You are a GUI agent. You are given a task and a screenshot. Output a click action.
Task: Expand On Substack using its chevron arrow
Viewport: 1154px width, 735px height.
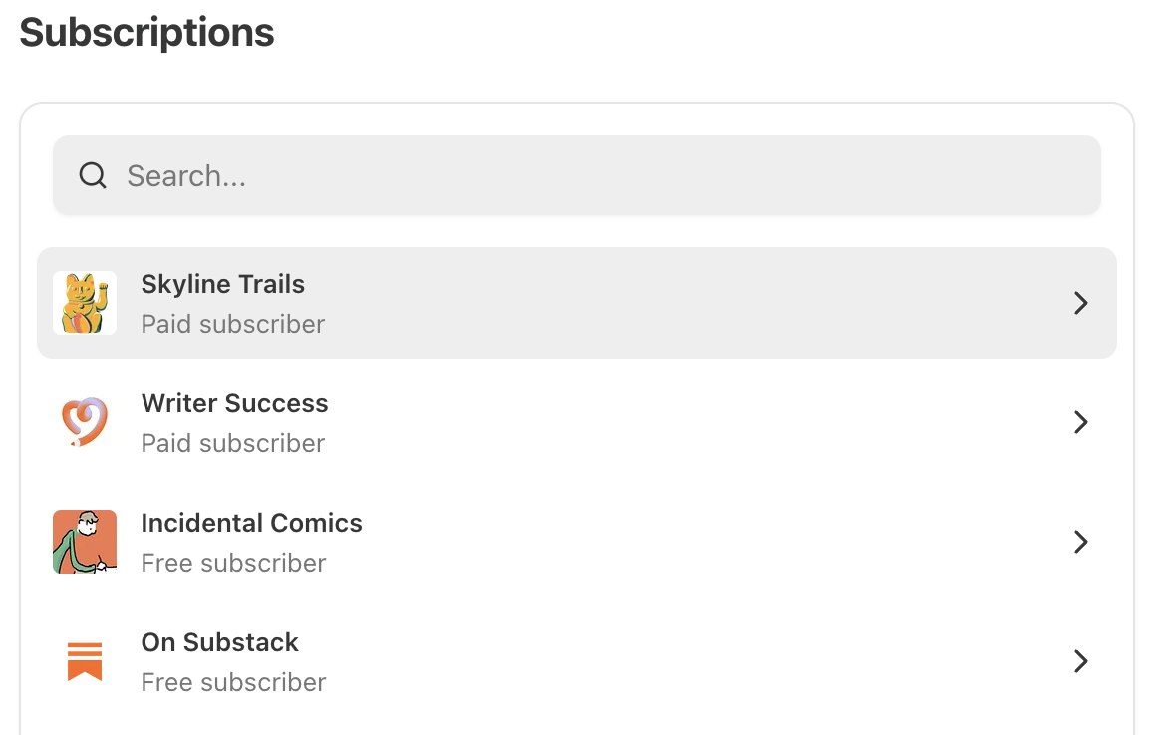tap(1080, 661)
